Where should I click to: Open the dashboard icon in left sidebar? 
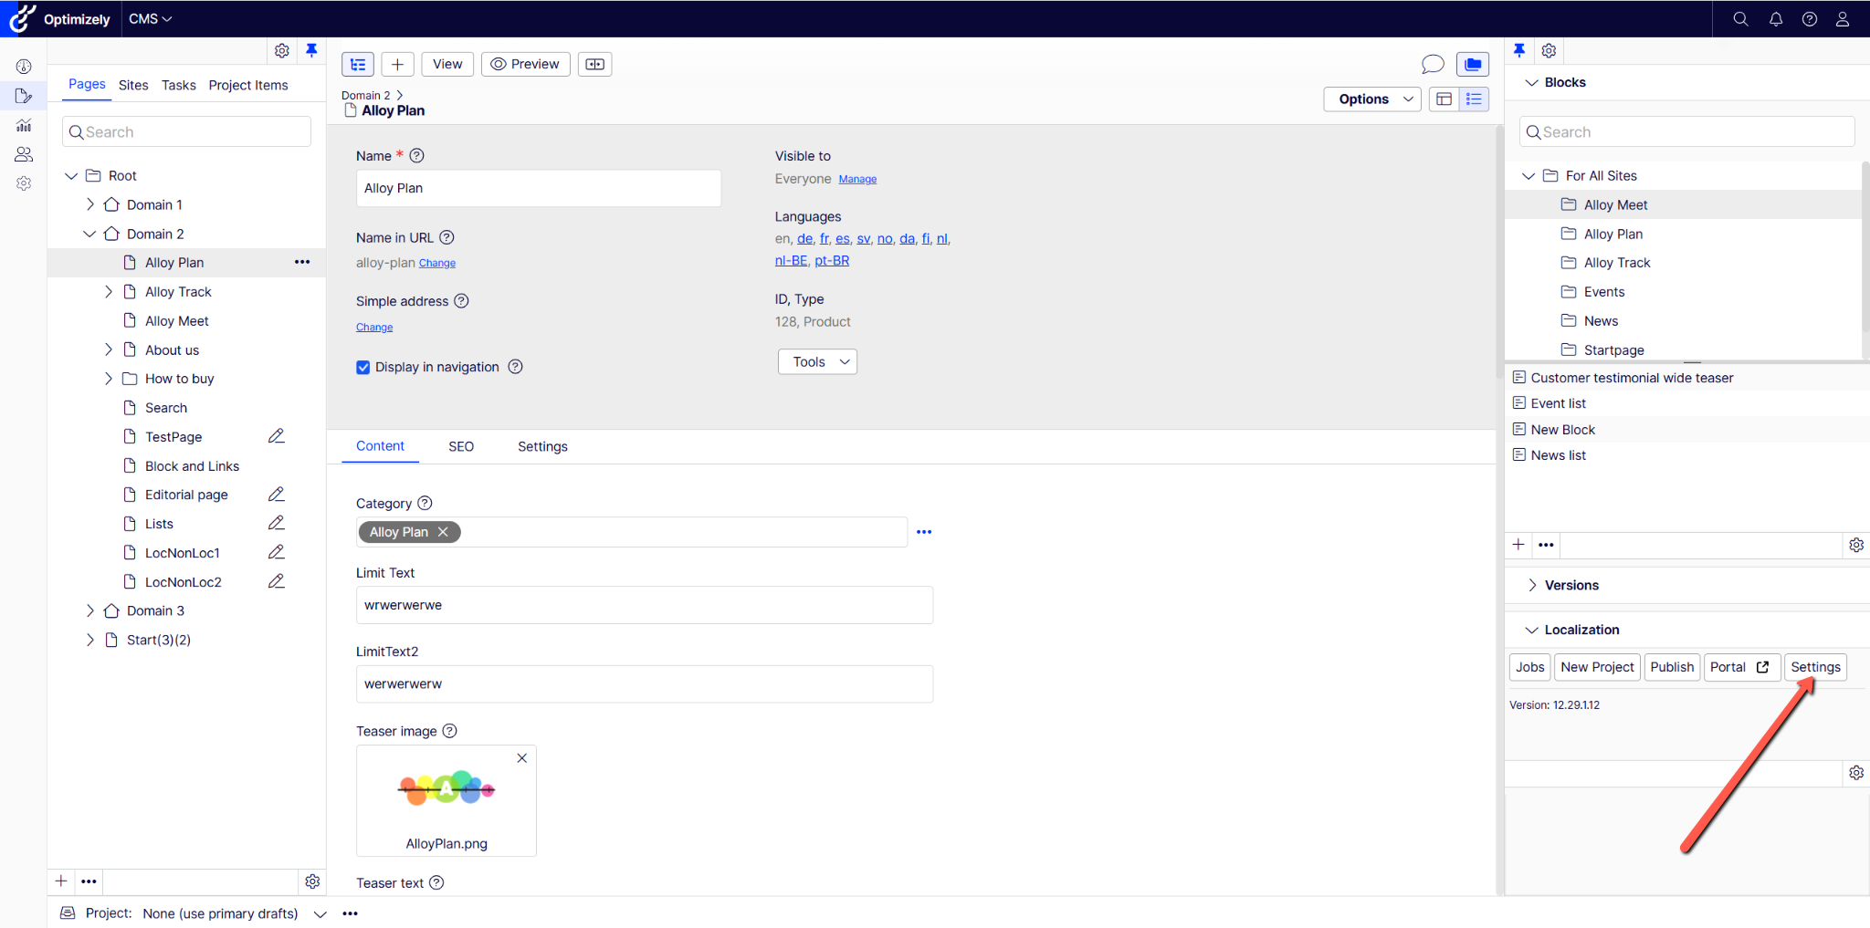point(24,67)
